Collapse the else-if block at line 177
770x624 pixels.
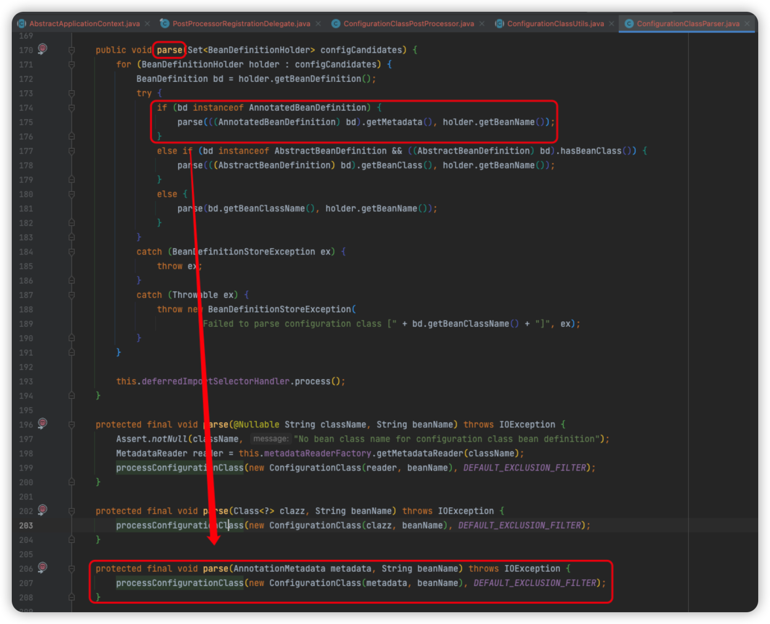[x=72, y=151]
